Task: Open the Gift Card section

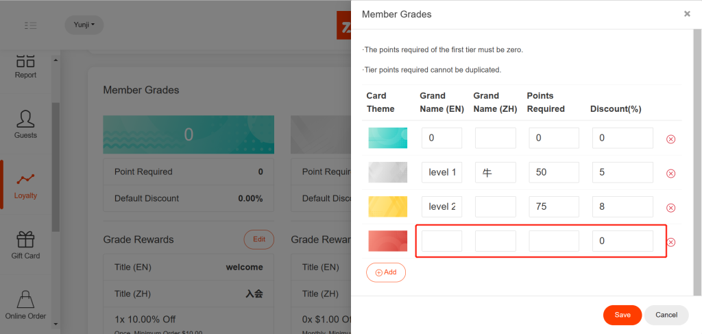Action: [x=25, y=245]
